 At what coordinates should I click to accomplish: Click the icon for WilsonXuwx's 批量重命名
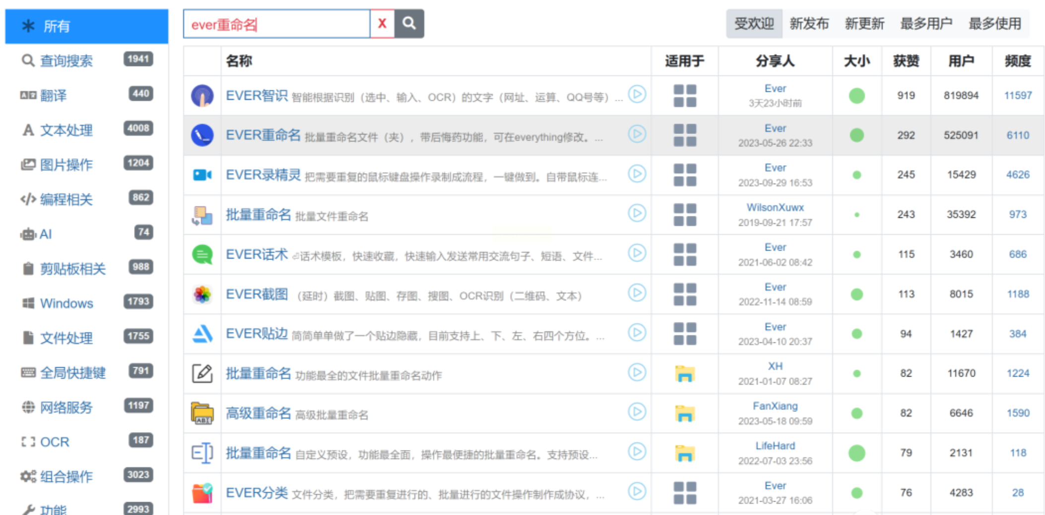click(202, 215)
